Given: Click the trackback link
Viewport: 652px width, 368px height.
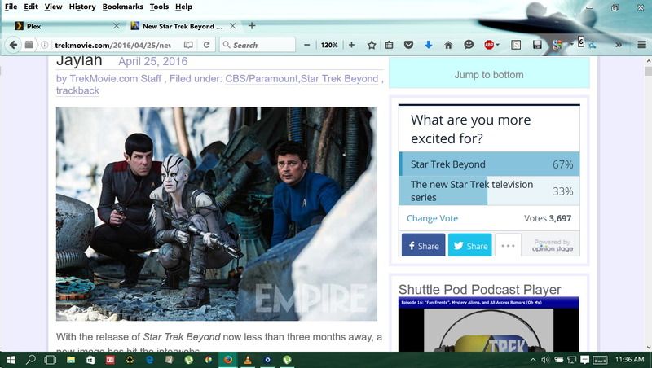Looking at the screenshot, I should click(x=77, y=90).
